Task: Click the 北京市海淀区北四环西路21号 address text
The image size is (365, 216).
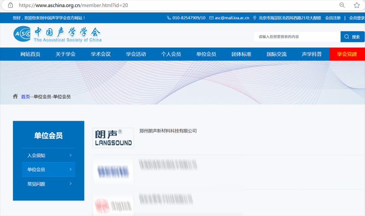Action: [290, 18]
